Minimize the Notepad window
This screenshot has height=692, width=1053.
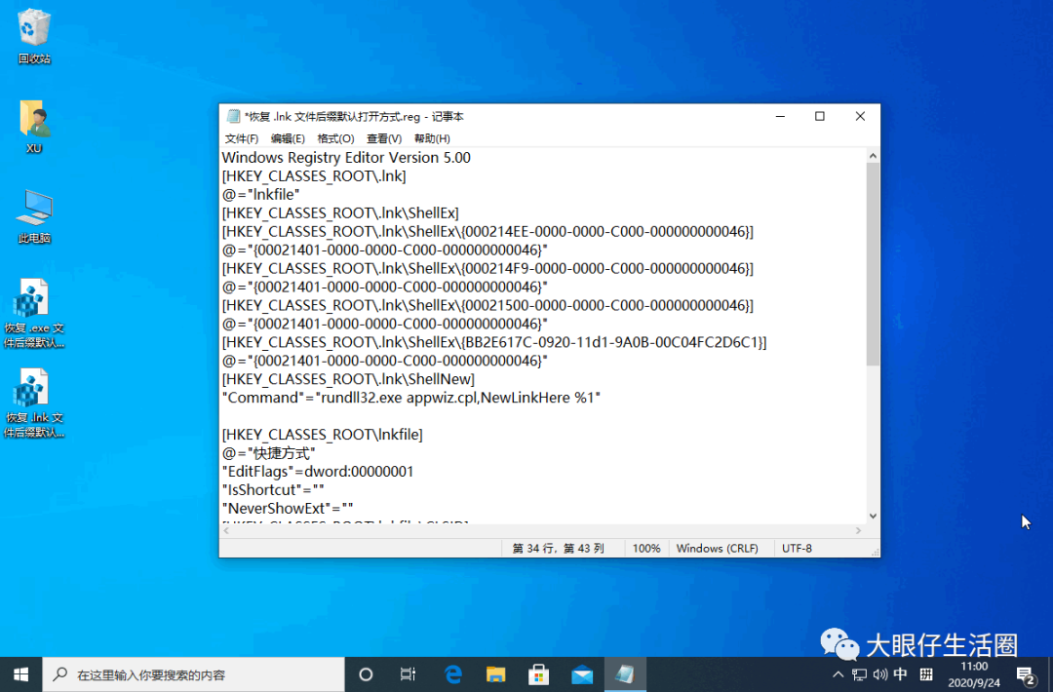tap(780, 116)
